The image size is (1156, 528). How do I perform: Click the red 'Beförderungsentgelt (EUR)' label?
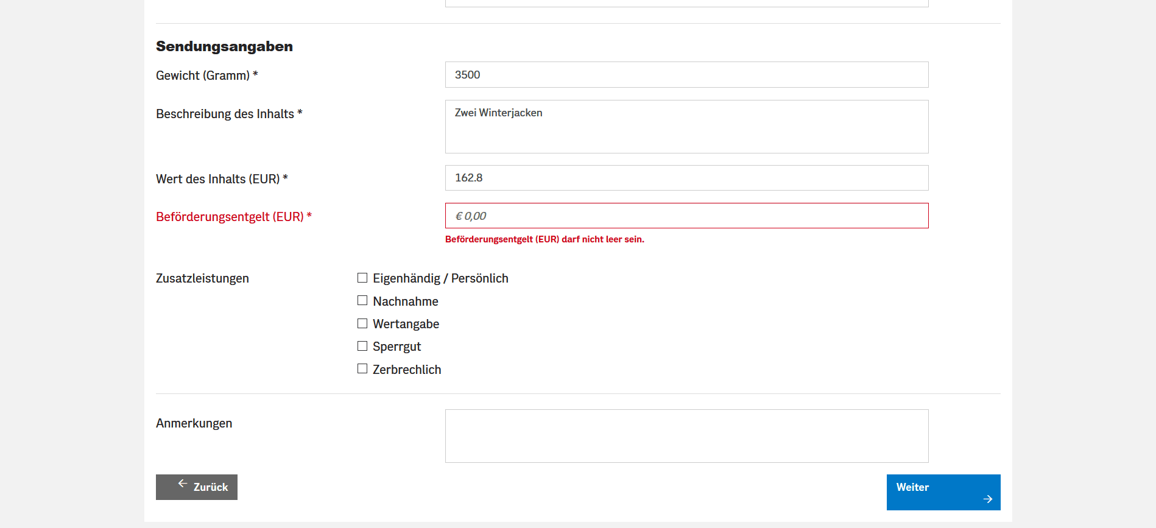(230, 217)
